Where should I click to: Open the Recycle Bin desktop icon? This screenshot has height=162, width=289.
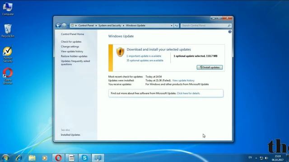click(8, 31)
